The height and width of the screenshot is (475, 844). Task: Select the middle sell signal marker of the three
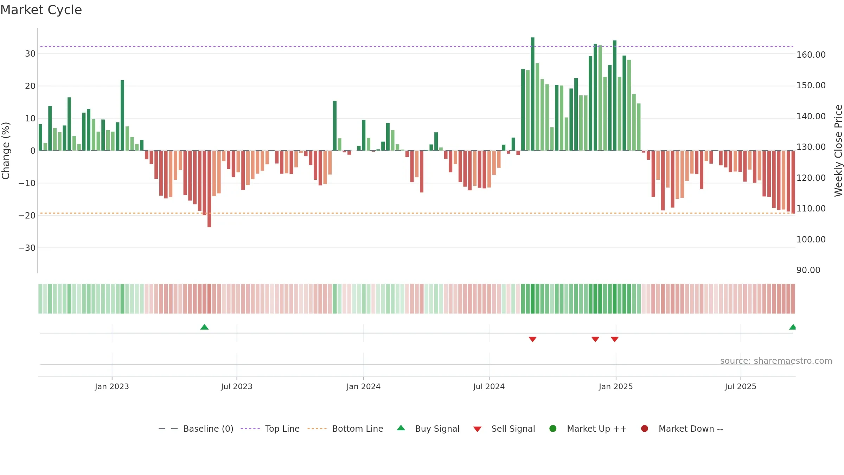point(595,339)
